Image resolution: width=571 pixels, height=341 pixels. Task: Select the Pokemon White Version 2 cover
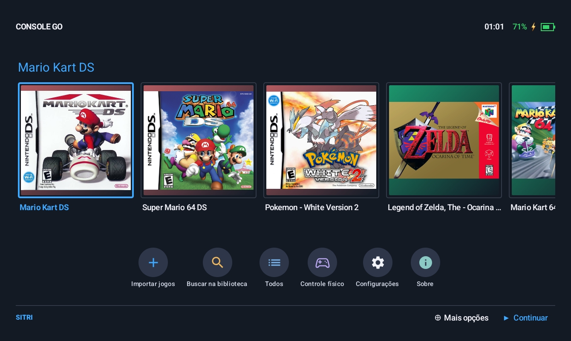[x=321, y=140]
